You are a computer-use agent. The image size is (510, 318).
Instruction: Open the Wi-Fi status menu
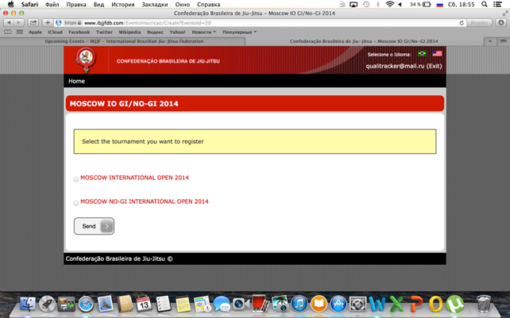click(x=389, y=4)
